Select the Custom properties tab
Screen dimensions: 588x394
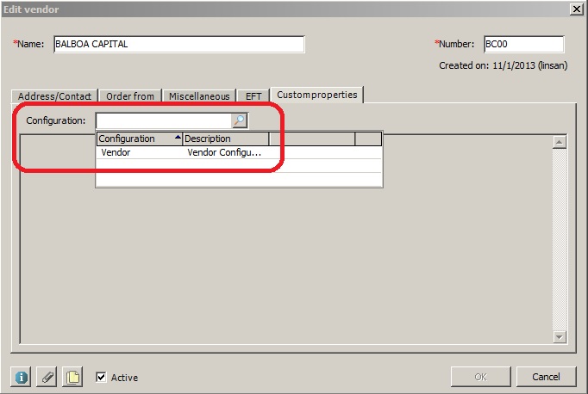tap(317, 95)
